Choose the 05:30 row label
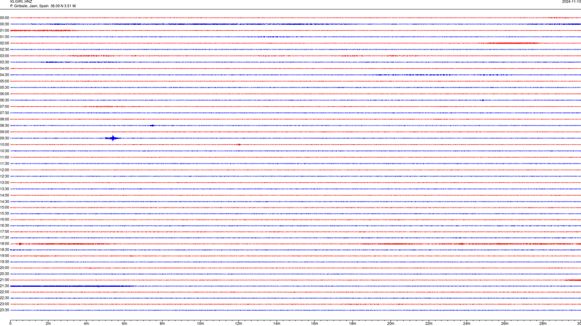Image resolution: width=581 pixels, height=326 pixels. tap(4, 88)
